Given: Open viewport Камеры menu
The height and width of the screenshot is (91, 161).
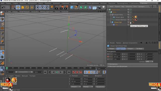Looking at the screenshot, I should 15,12.
